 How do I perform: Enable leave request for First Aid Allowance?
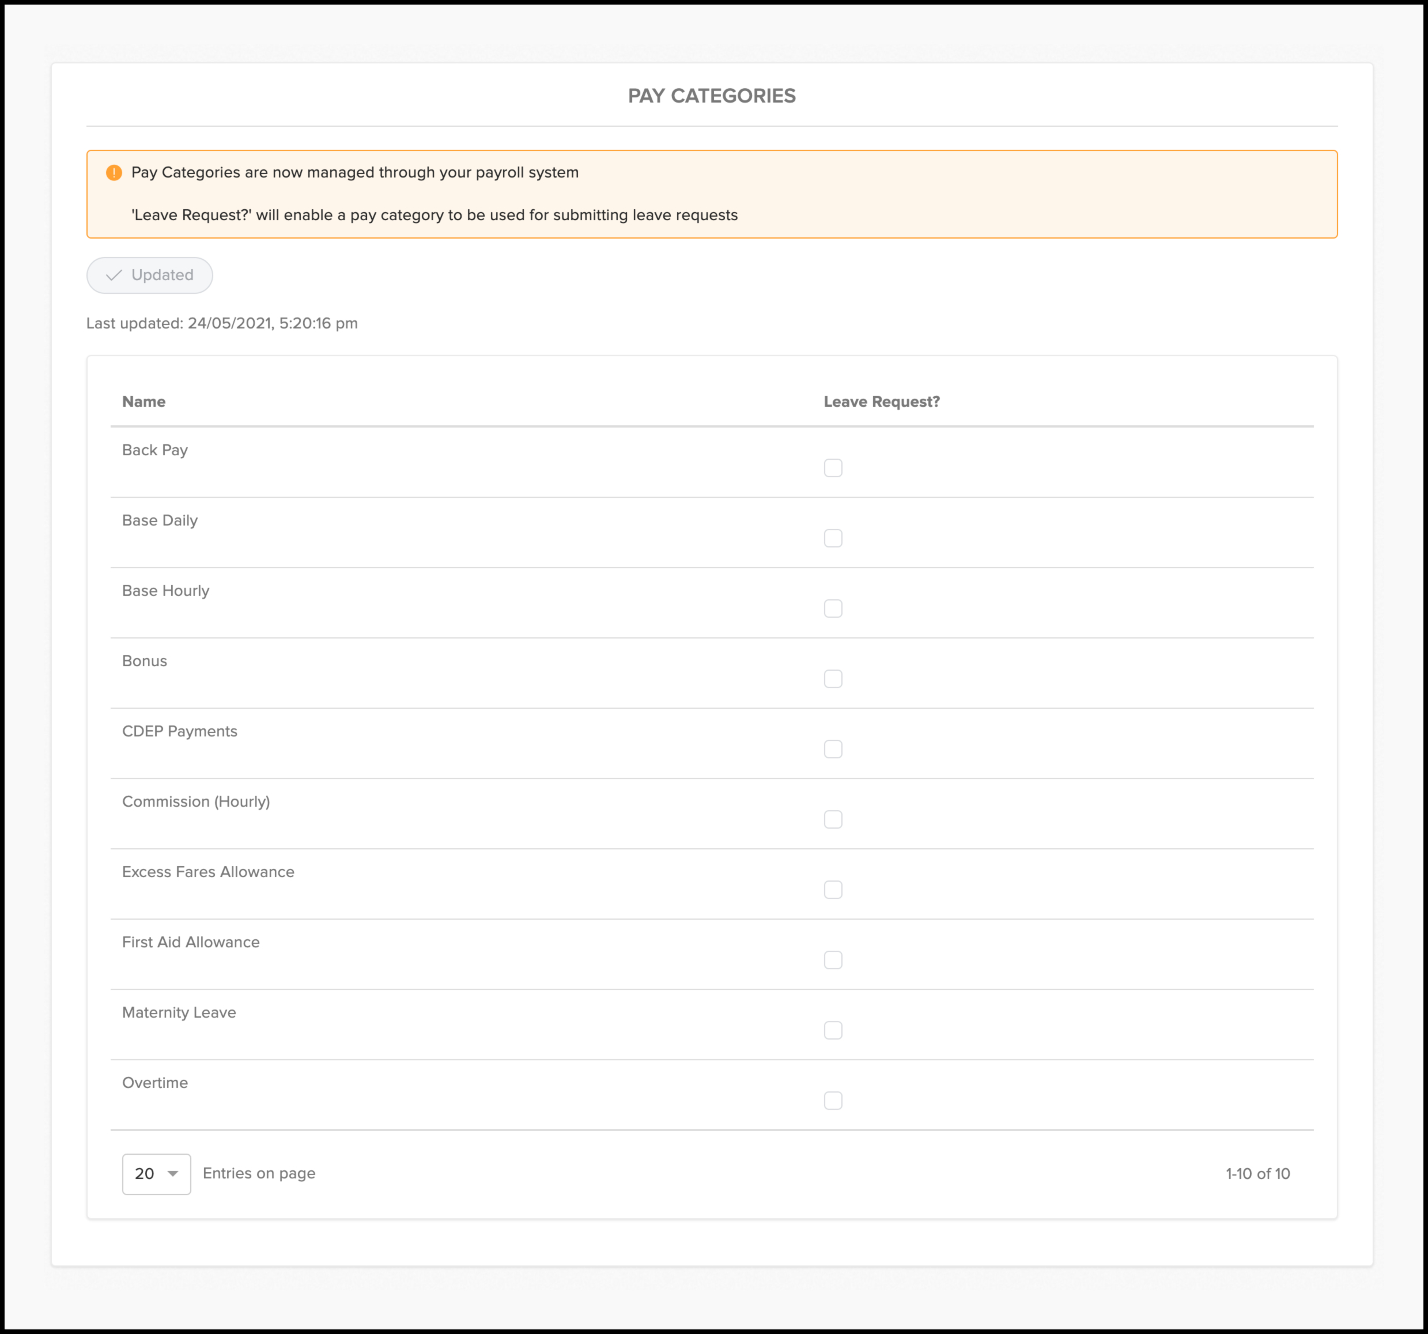pos(833,961)
